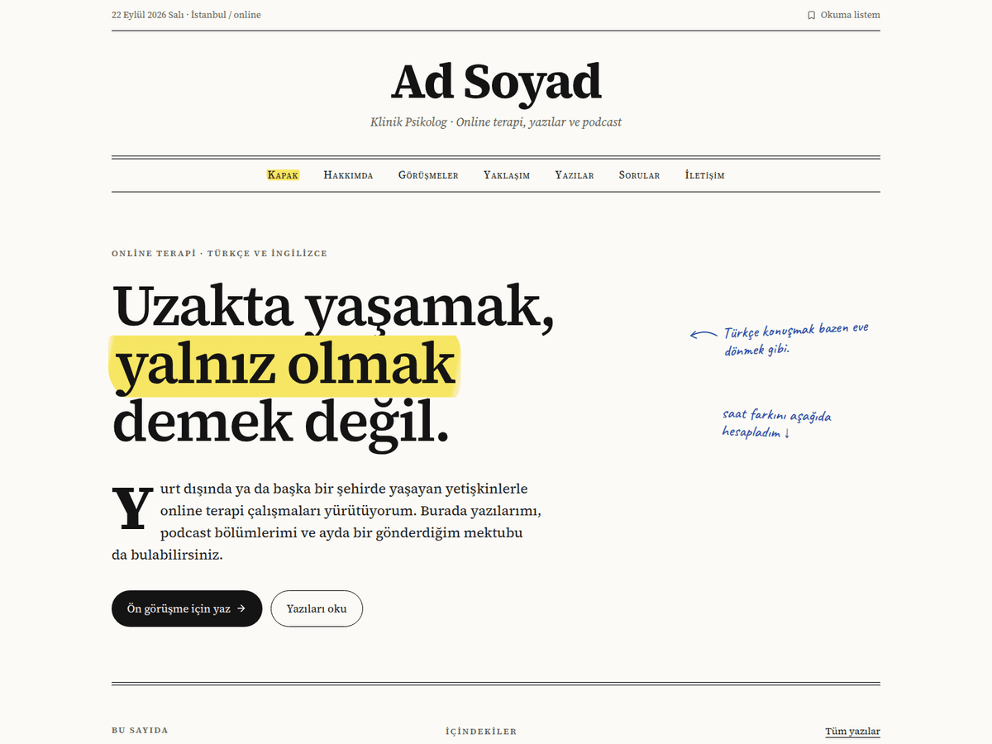Click the bookmark icon beside Okuma listem
The width and height of the screenshot is (992, 744).
(812, 15)
